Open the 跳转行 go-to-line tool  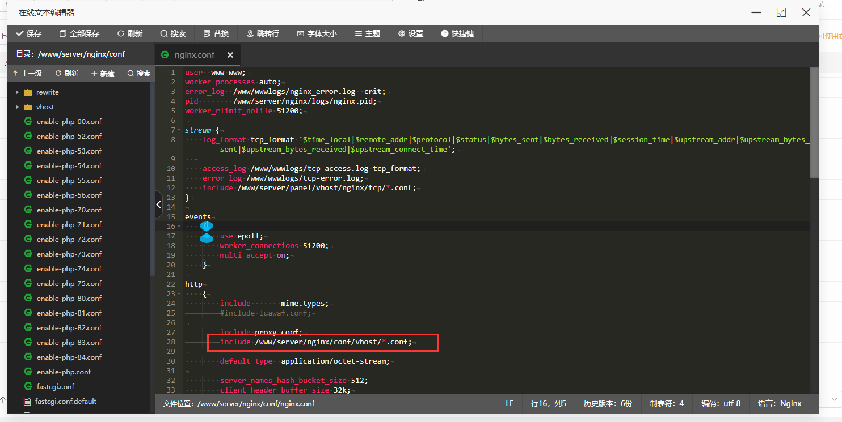coord(263,33)
